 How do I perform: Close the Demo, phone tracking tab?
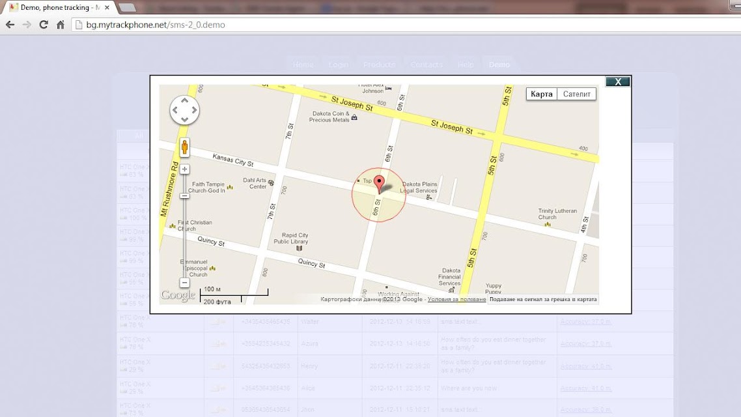tap(107, 8)
